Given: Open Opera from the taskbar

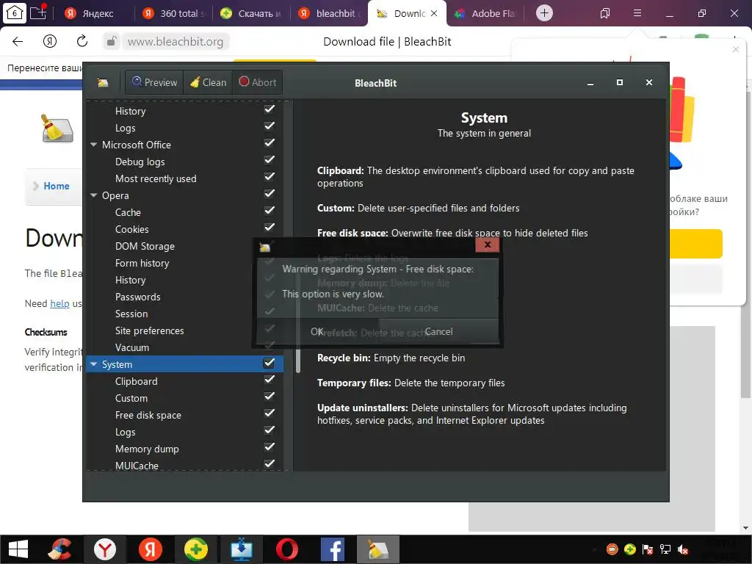Looking at the screenshot, I should (x=287, y=549).
